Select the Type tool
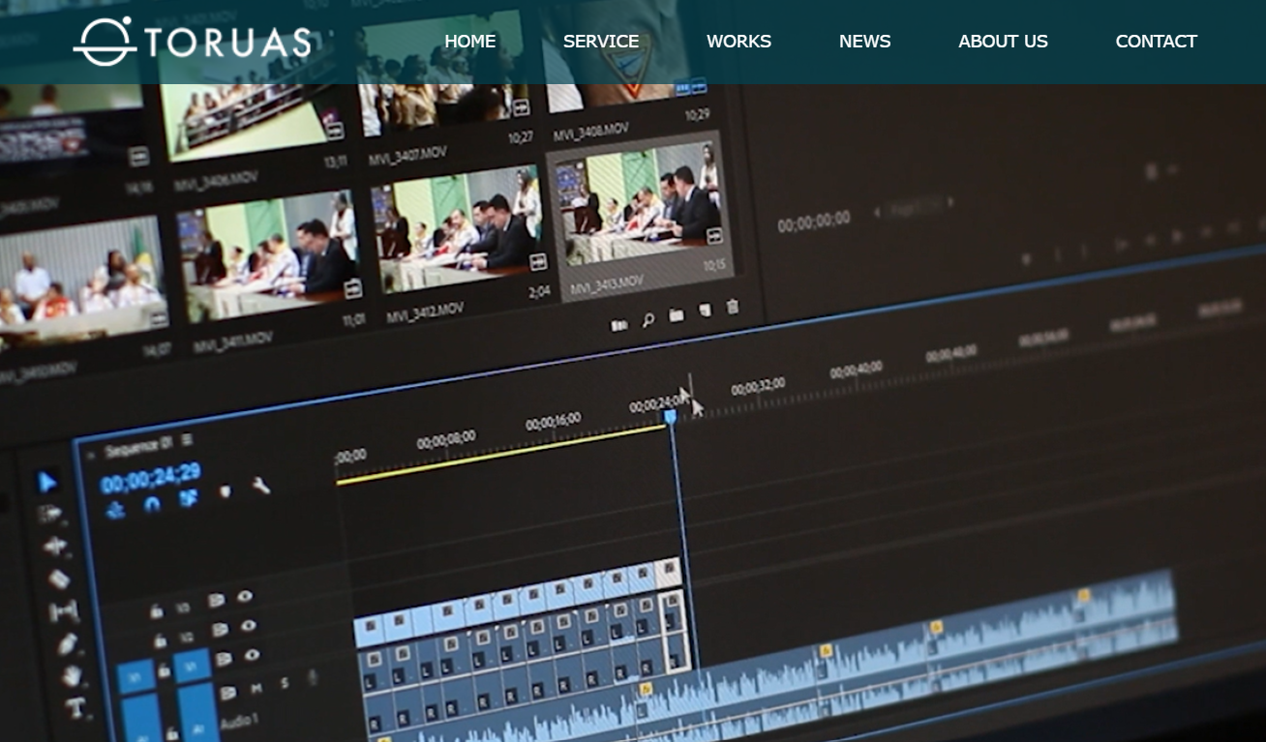 [x=75, y=707]
